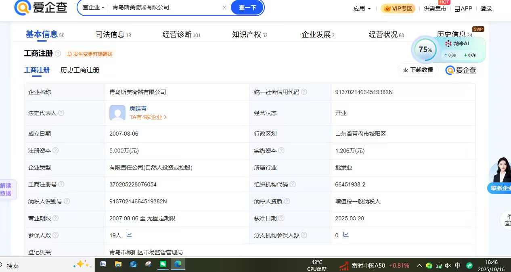511x272 pixels.
Task: Click the help icon beside 工商注册 heading
Action: point(58,54)
